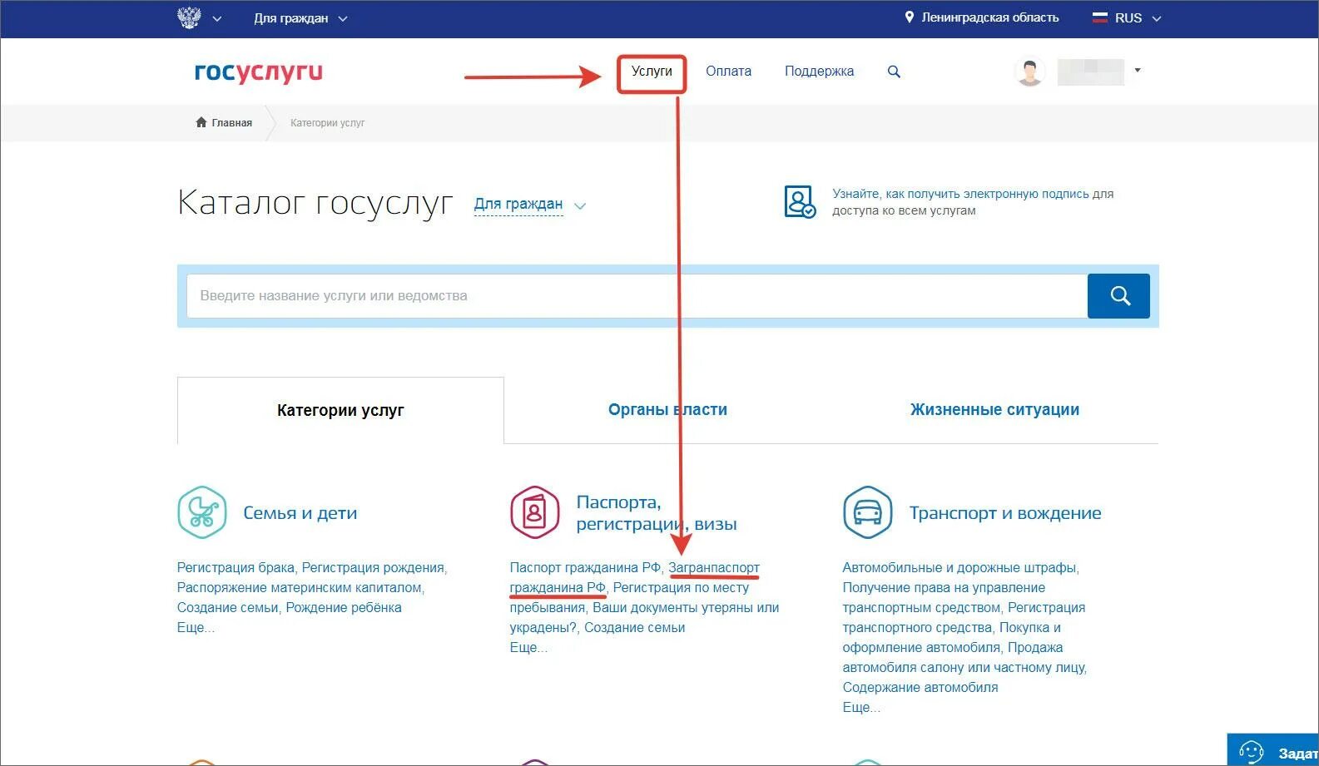Change region 'Ленинградская область'
Screen dimensions: 1319x766
point(989,17)
